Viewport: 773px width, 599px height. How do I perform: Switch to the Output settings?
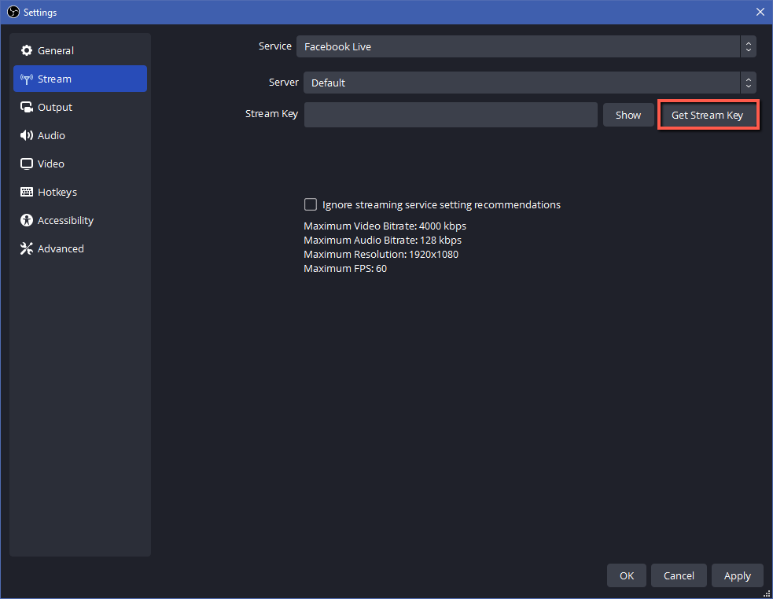[x=80, y=107]
